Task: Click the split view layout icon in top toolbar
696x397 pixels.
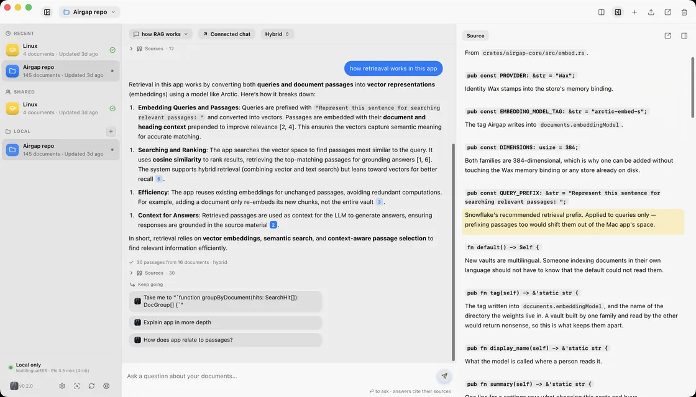Action: [602, 12]
